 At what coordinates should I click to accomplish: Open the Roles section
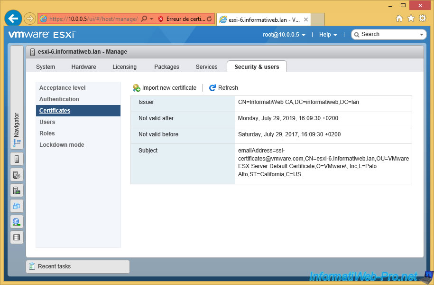click(x=78, y=133)
